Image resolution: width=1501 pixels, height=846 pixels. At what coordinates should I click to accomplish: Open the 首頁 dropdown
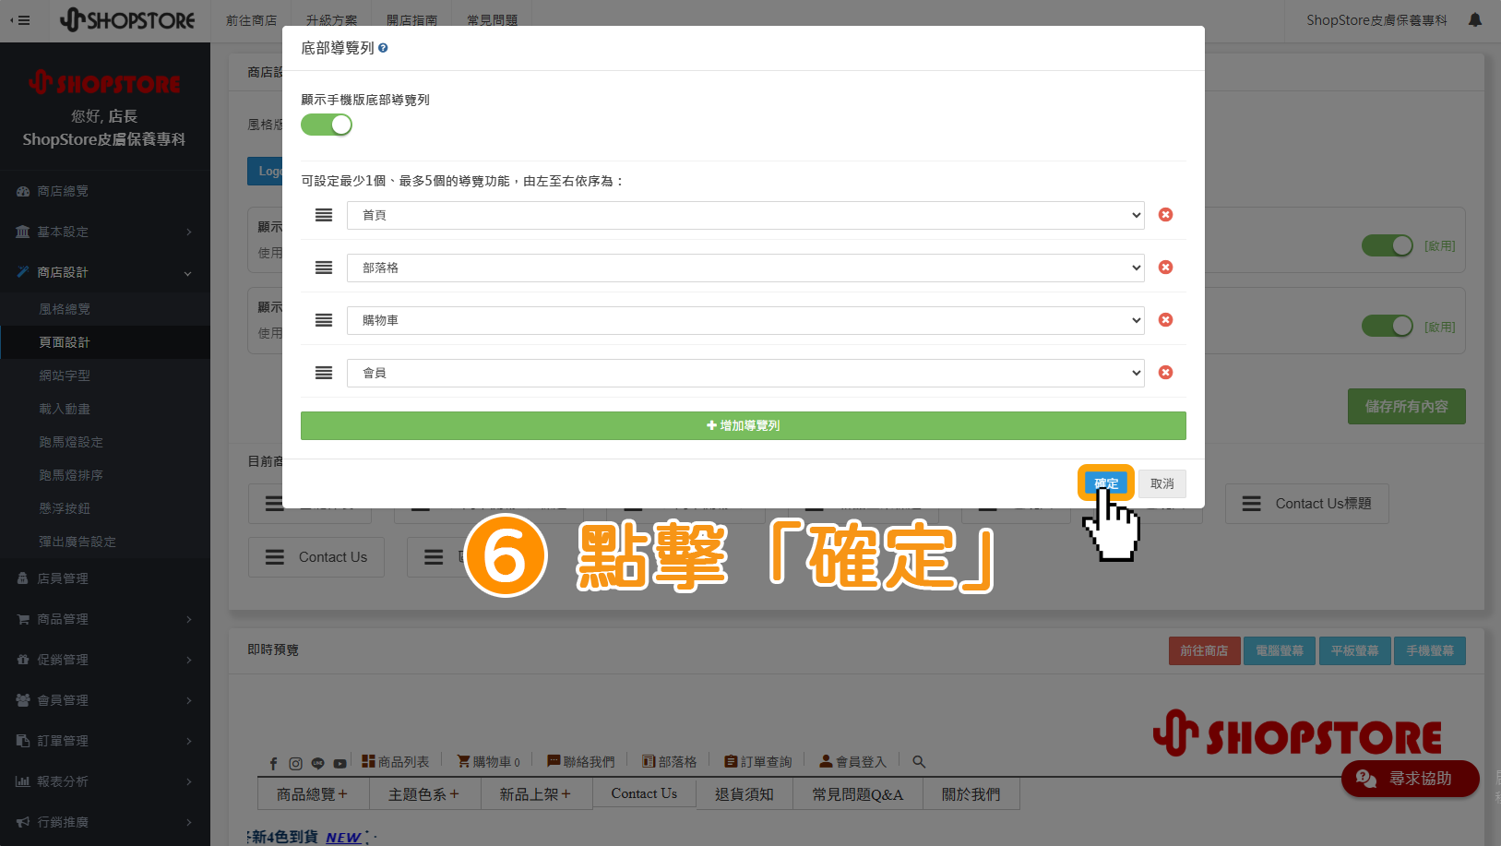click(x=745, y=215)
